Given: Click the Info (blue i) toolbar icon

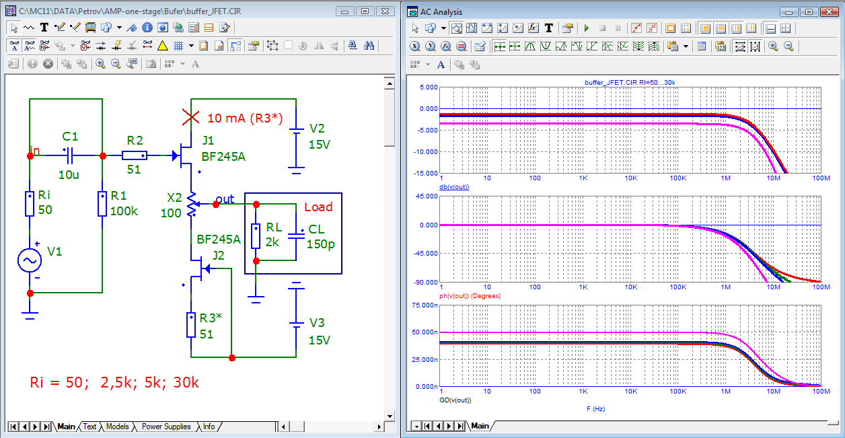Looking at the screenshot, I should point(147,28).
